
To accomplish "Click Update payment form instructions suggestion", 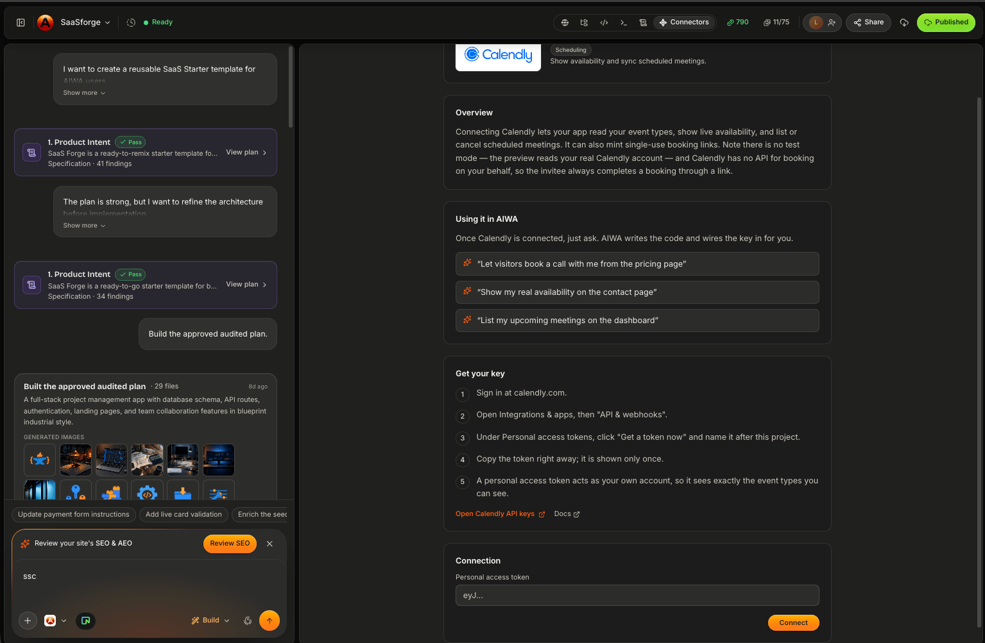I will coord(74,514).
